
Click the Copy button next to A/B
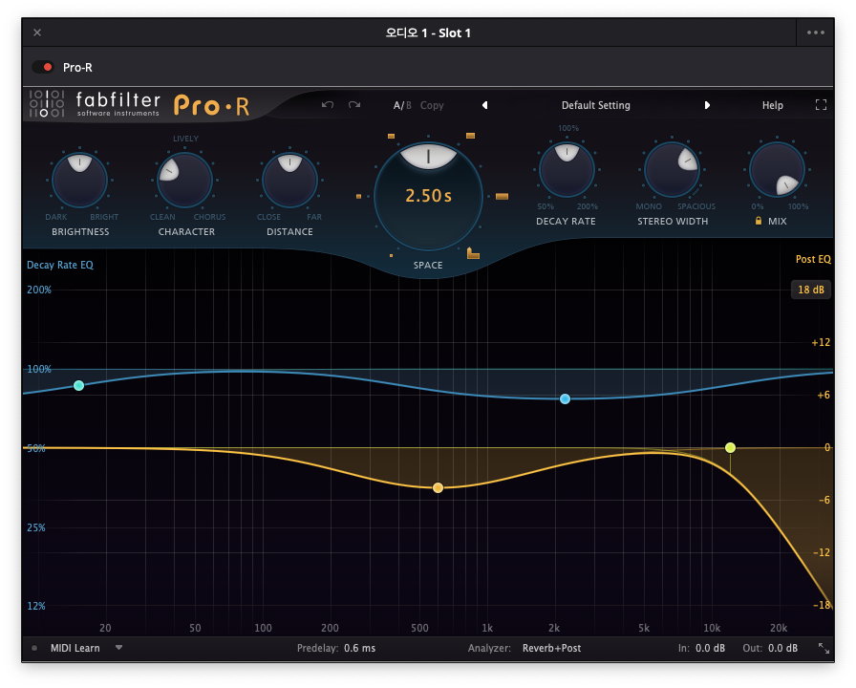(x=432, y=105)
